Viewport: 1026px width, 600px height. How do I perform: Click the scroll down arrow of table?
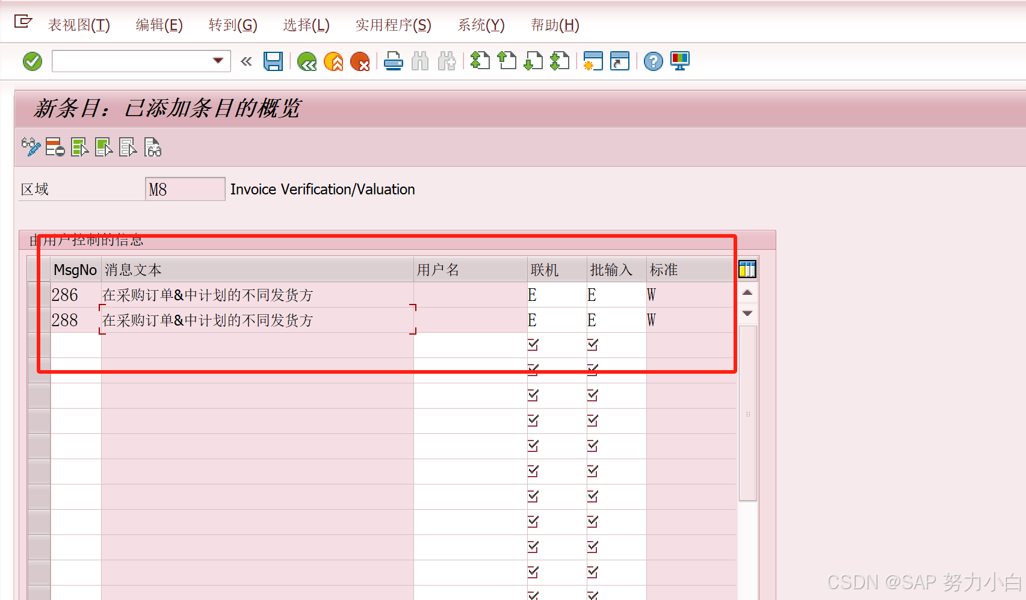pyautogui.click(x=747, y=313)
